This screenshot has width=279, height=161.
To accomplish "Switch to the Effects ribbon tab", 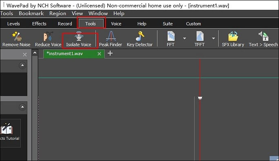I will tap(39, 24).
